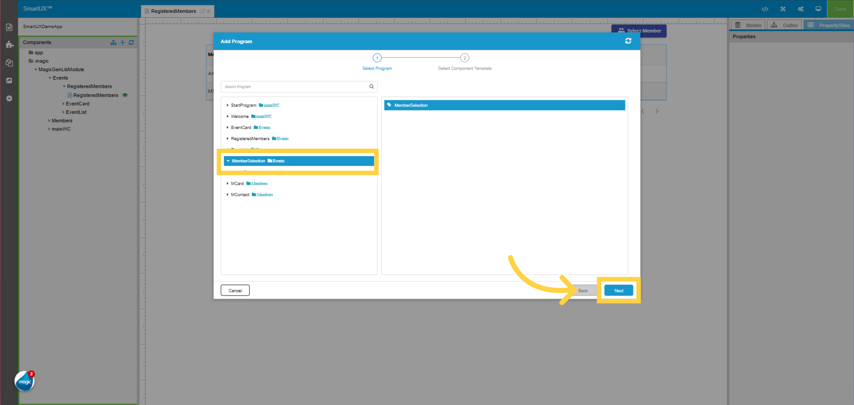Expand the Members node in Components
Screen dimensions: 854x405
pyautogui.click(x=49, y=121)
